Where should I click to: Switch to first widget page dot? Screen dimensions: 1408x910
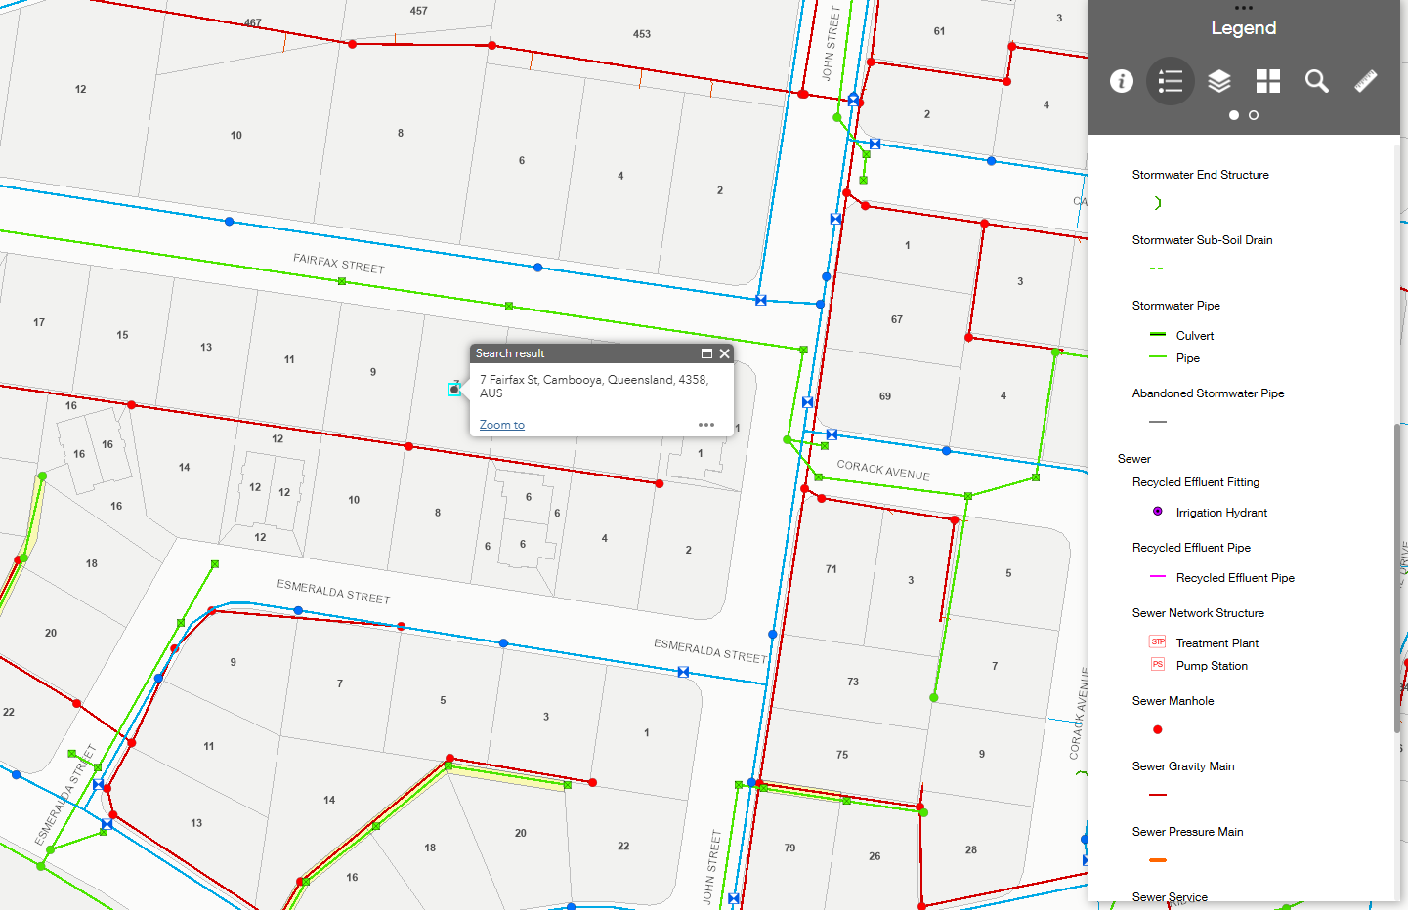(x=1234, y=115)
